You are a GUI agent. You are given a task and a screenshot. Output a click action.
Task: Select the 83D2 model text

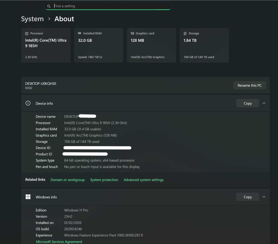click(29, 88)
